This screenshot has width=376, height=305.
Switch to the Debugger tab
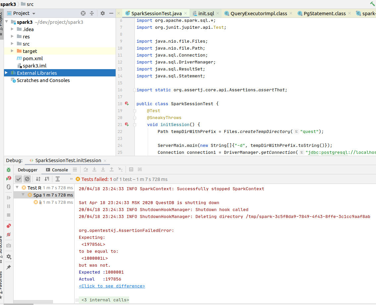coord(27,169)
